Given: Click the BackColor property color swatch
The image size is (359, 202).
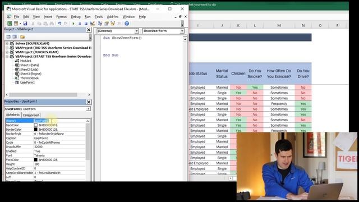Looking at the screenshot, I should pyautogui.click(x=36, y=125).
